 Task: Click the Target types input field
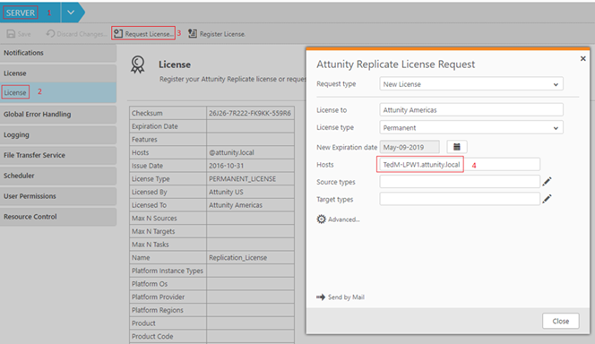point(460,199)
